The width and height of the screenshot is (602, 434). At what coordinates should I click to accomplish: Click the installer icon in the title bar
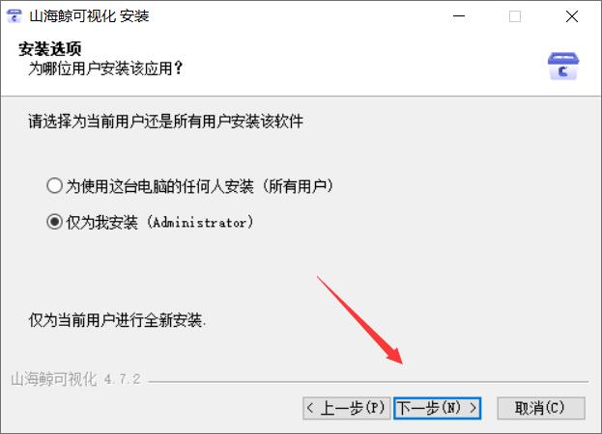tap(14, 16)
